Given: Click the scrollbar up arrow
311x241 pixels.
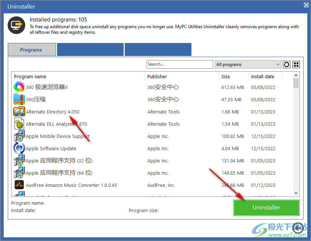Looking at the screenshot, I should pos(296,75).
